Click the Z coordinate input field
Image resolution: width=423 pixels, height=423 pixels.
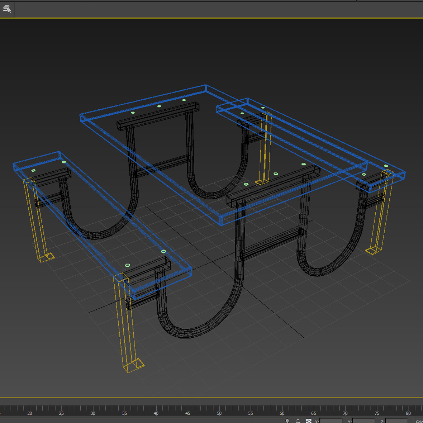(x=396, y=421)
